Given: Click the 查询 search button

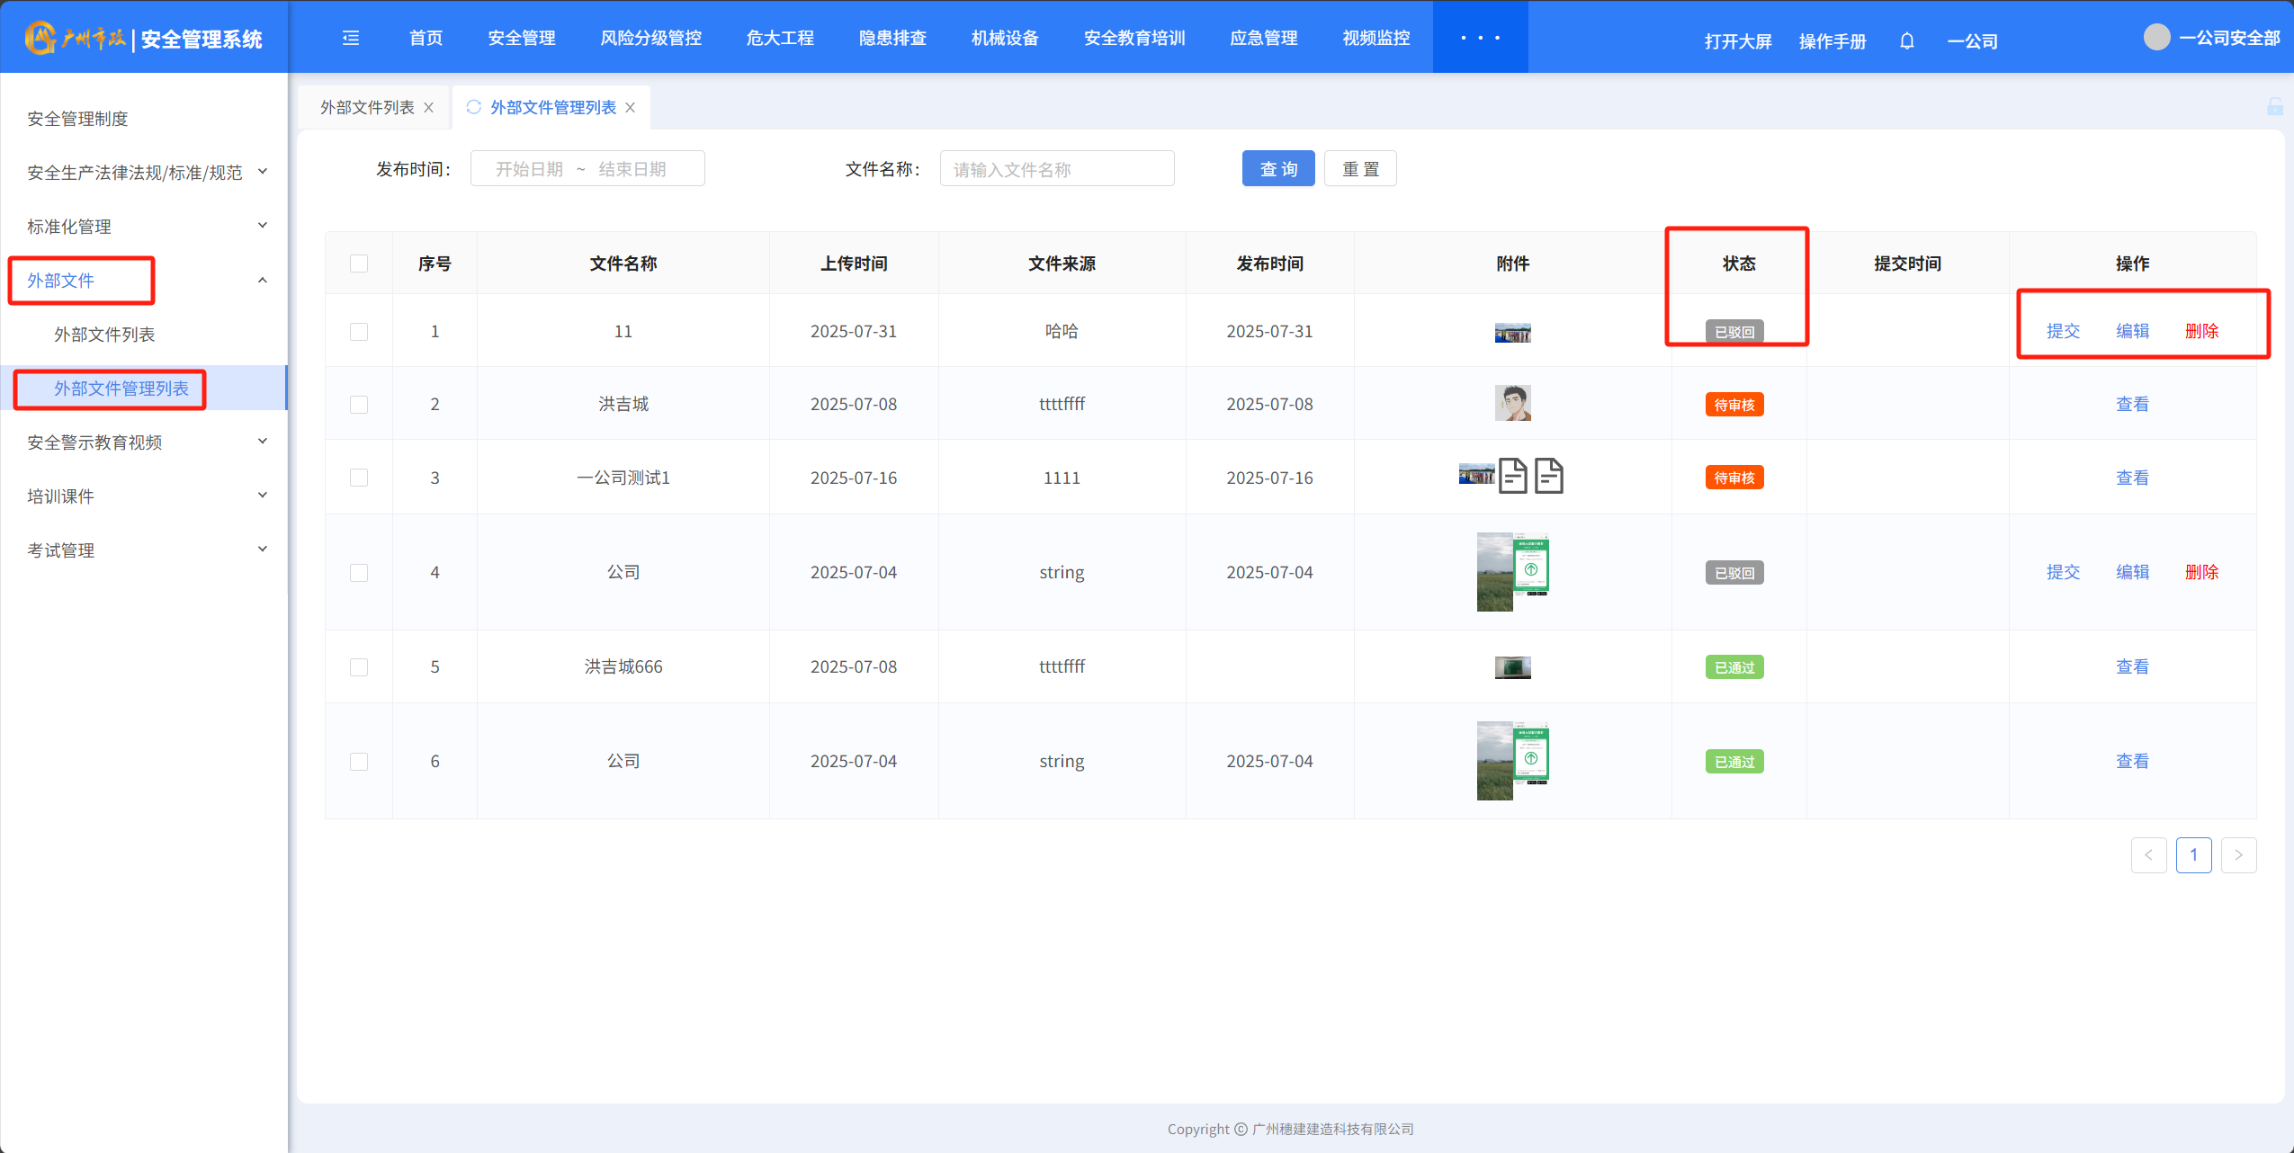Looking at the screenshot, I should pyautogui.click(x=1277, y=169).
